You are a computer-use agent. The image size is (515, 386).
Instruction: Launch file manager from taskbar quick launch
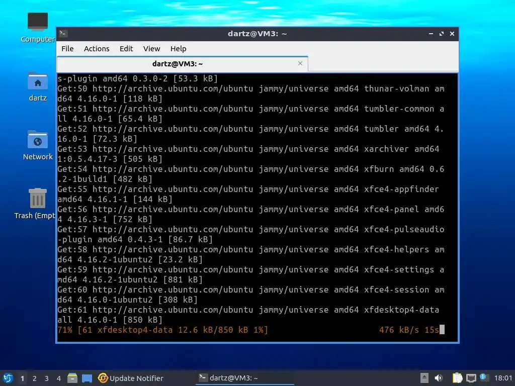pyautogui.click(x=72, y=378)
